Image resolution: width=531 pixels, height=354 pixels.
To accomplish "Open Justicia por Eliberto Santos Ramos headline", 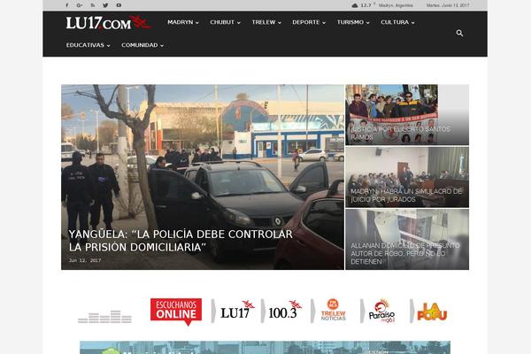I will point(400,133).
